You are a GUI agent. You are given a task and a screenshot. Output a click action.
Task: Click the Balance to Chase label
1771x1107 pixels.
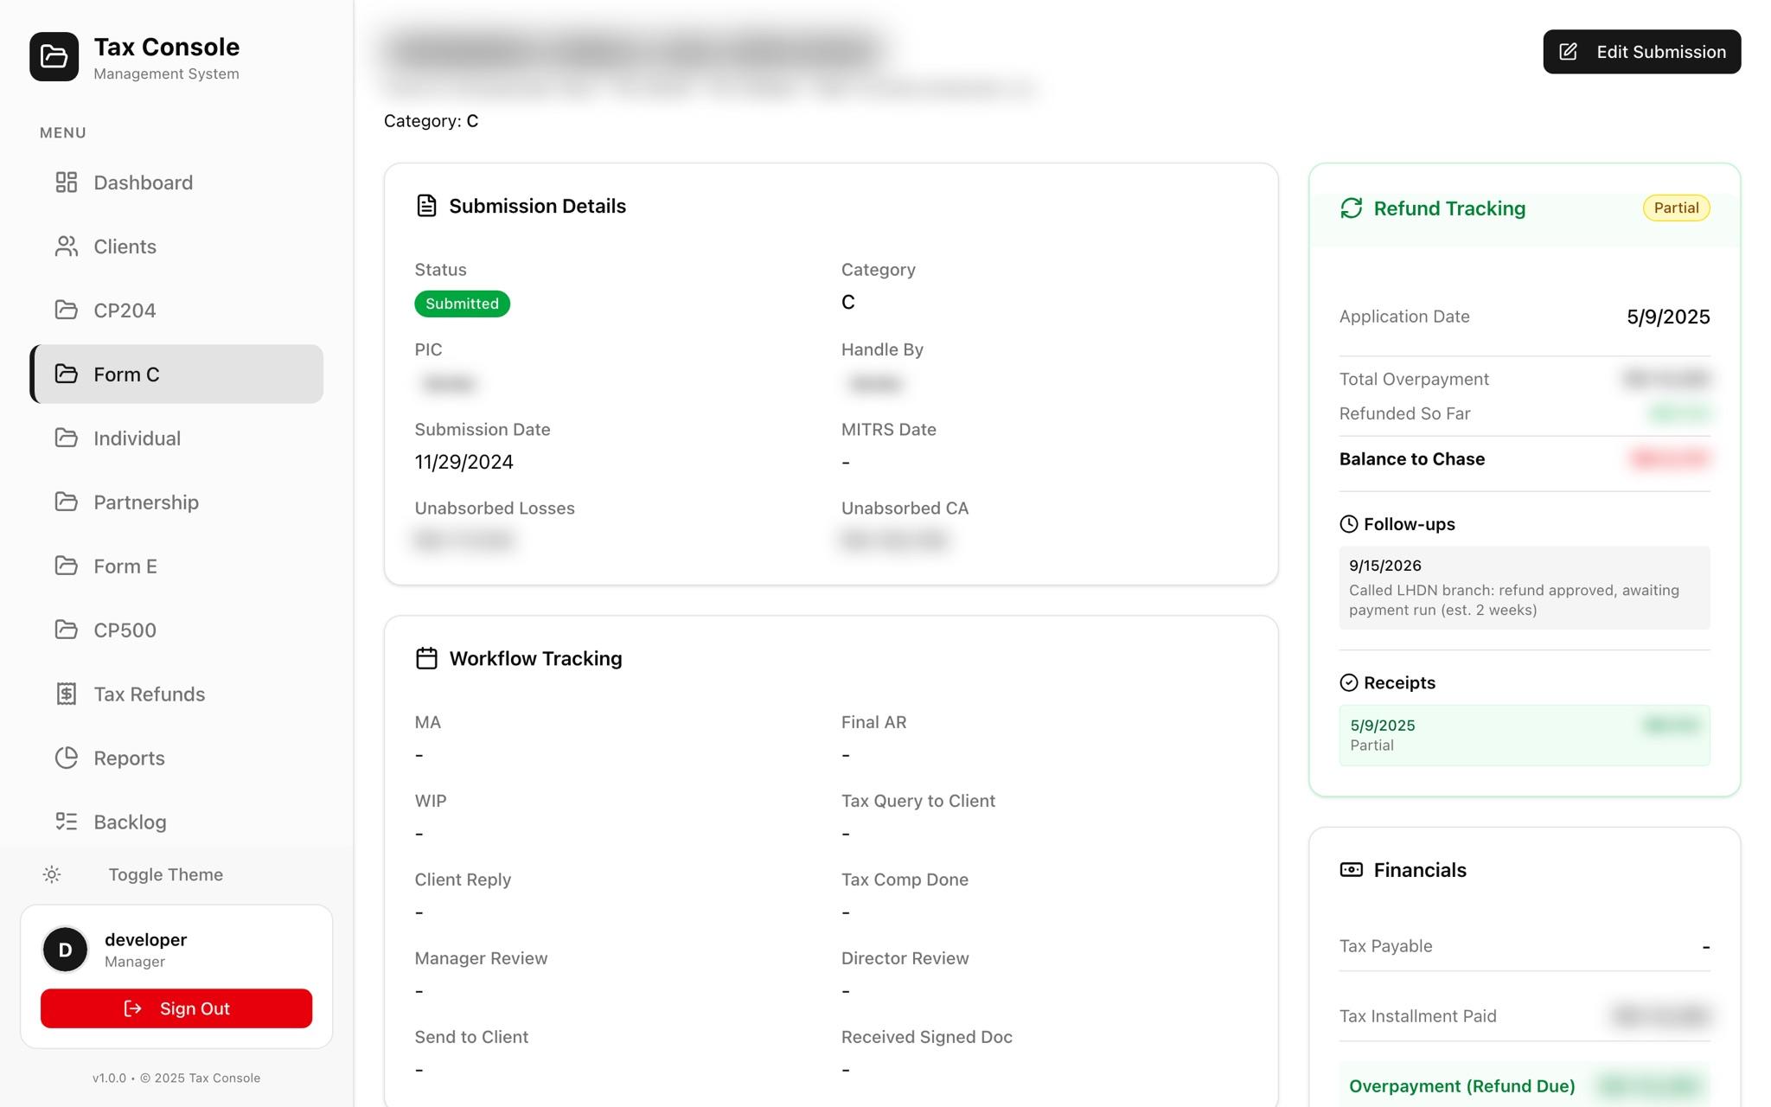[x=1412, y=459]
